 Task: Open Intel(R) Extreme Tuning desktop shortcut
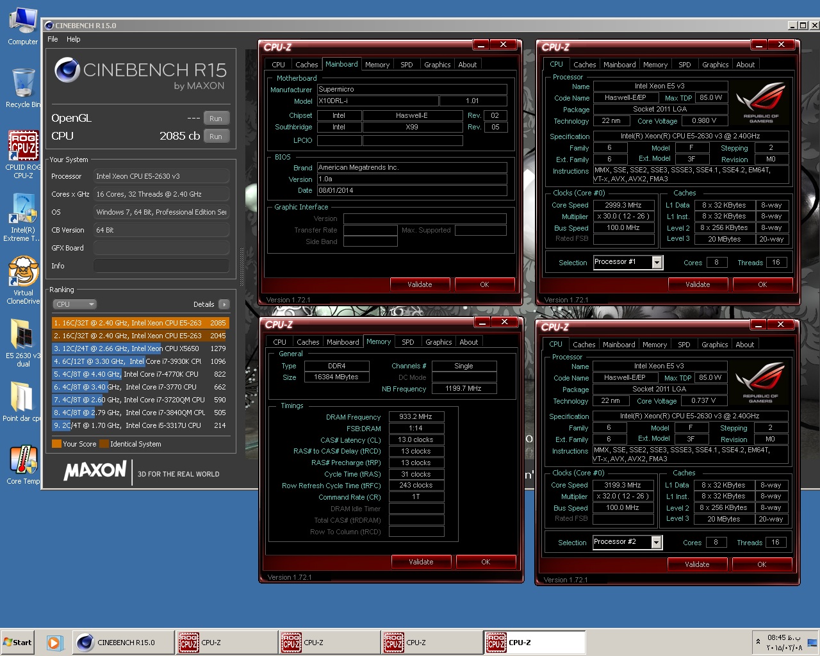point(23,217)
